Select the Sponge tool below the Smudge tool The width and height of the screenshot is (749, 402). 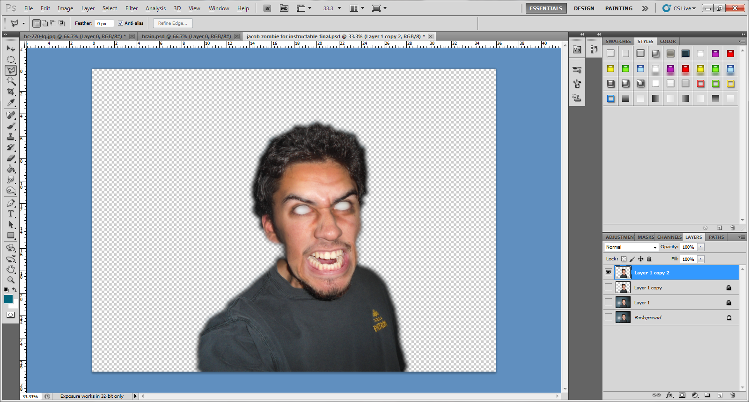[11, 190]
